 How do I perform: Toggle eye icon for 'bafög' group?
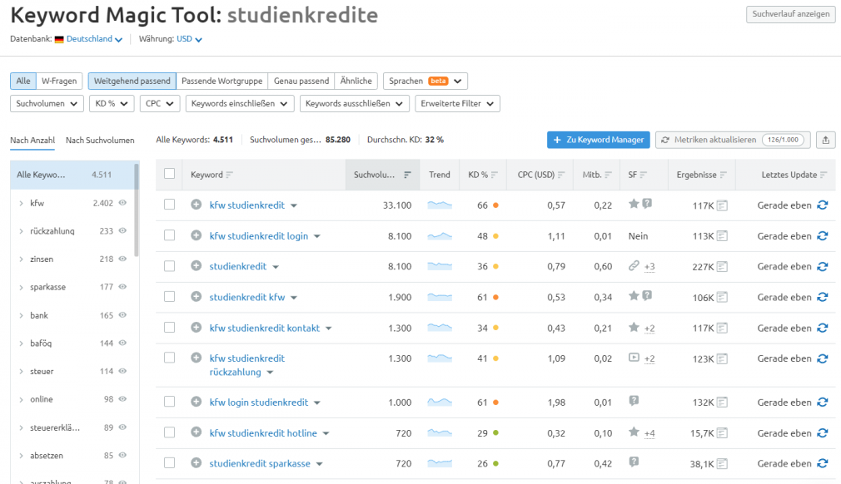click(x=122, y=343)
